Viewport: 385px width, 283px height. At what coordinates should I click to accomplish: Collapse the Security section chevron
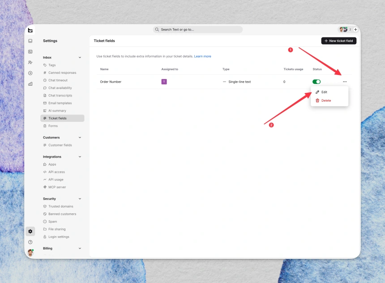click(x=80, y=199)
